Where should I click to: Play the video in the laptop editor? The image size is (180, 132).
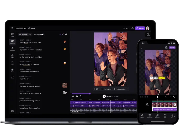pos(104,96)
